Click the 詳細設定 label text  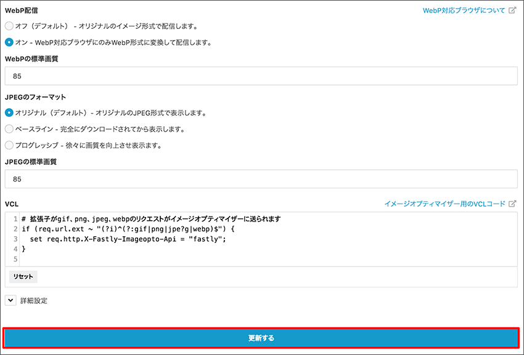(34, 301)
